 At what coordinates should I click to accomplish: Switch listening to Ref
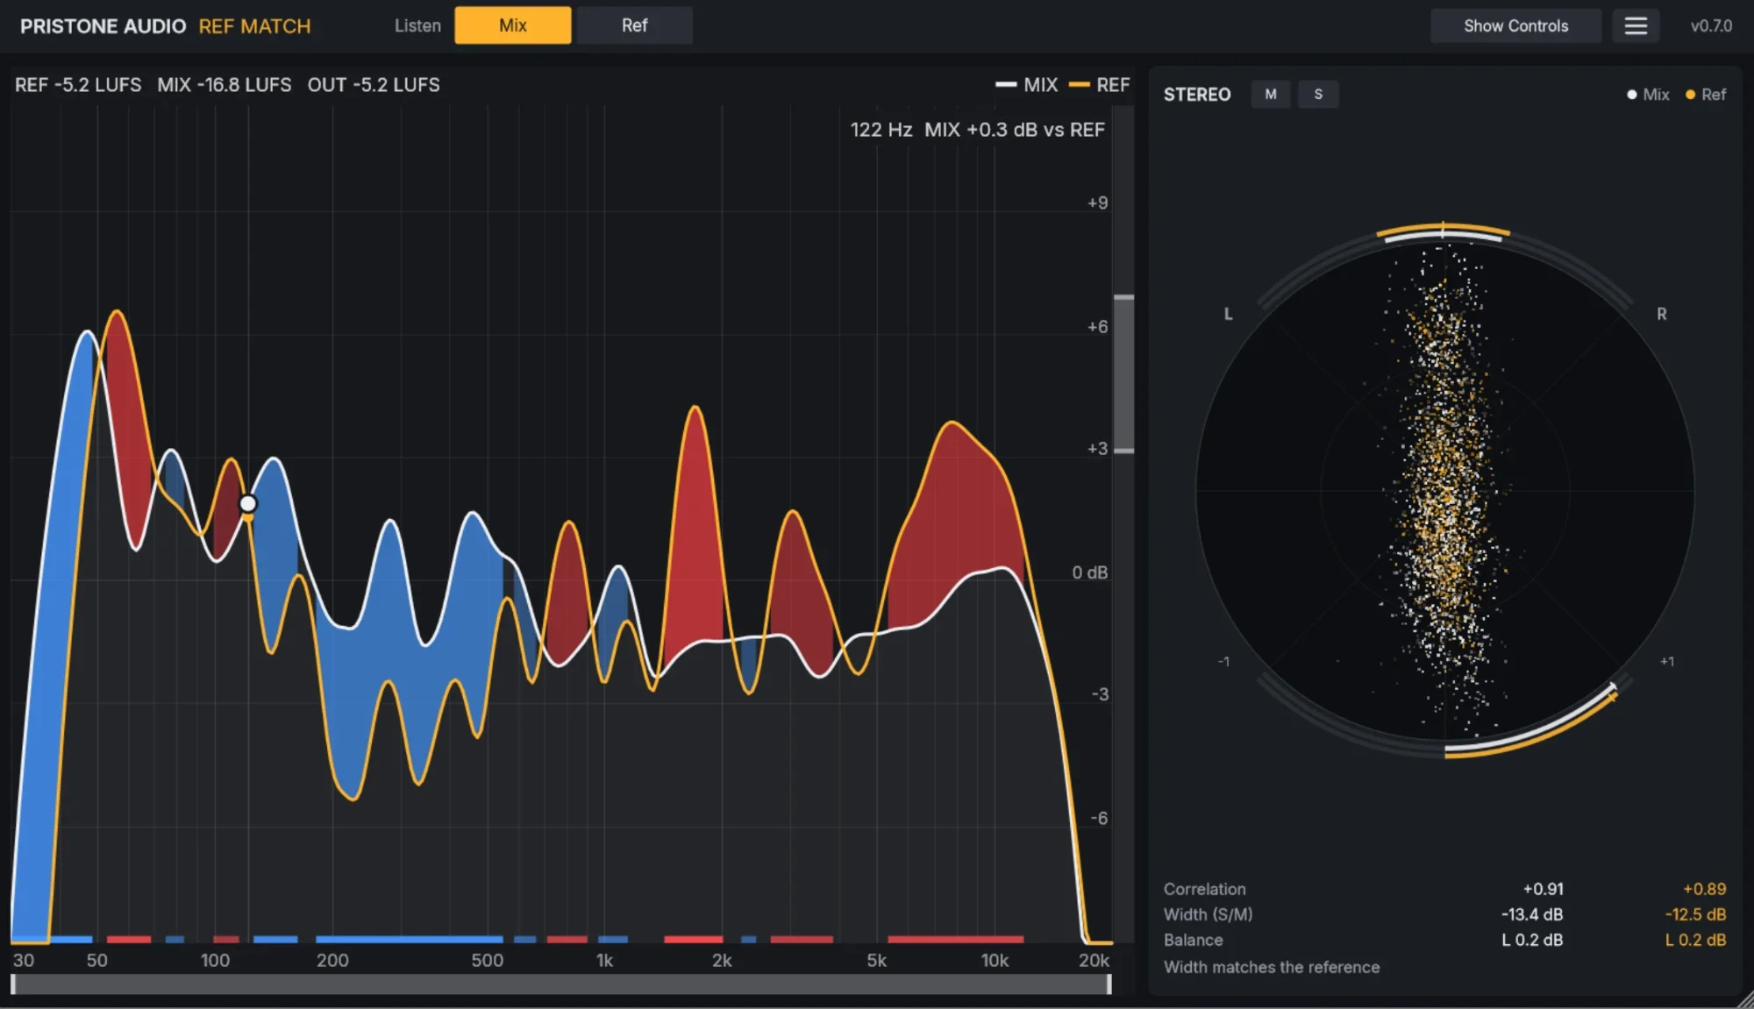(x=634, y=25)
